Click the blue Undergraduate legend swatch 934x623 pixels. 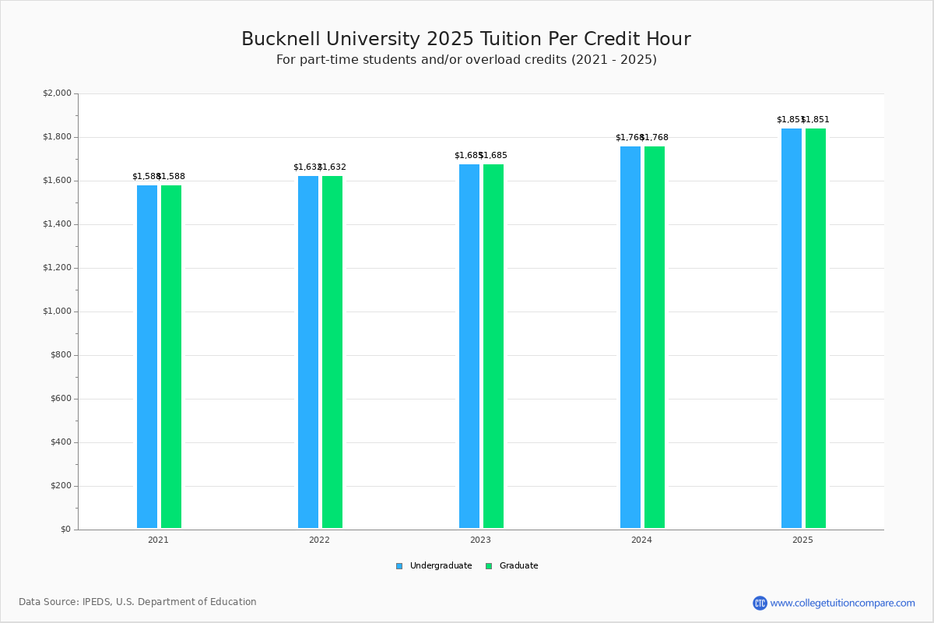tap(399, 566)
